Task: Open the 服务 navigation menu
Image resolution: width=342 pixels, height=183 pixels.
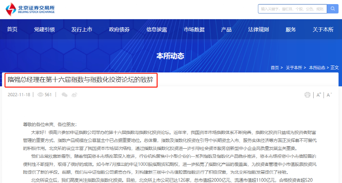Action: 291,29
